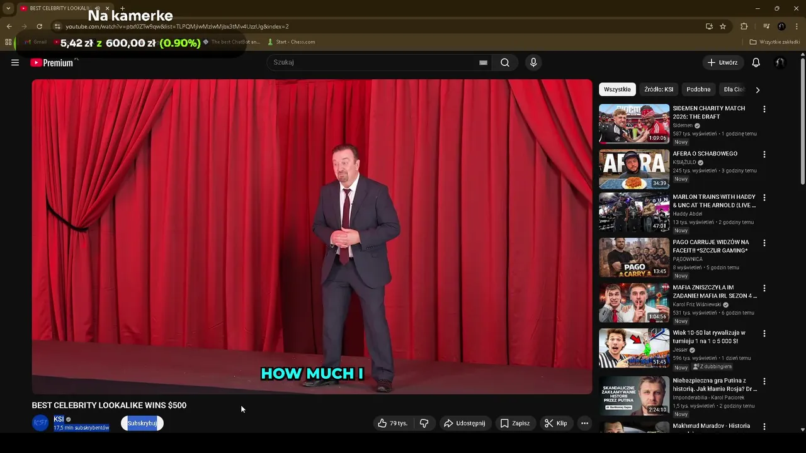Open MARLON TRAINS WITH HADDY thumbnail
This screenshot has height=453, width=806.
click(x=634, y=212)
